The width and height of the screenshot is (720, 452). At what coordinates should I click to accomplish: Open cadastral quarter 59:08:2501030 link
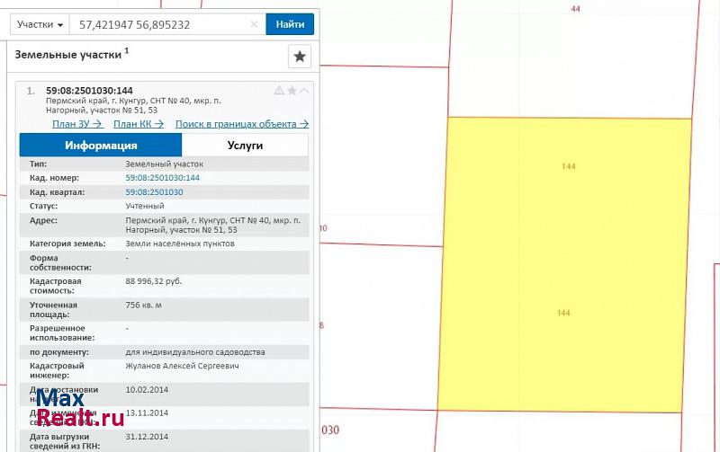(x=154, y=192)
